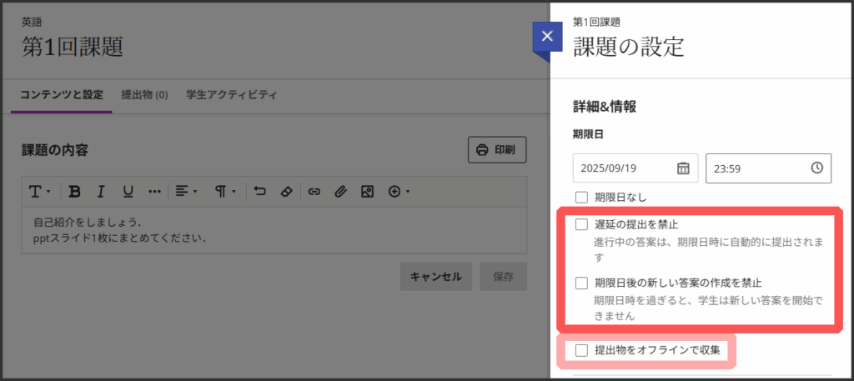The image size is (854, 381).
Task: Open the calendar date picker icon
Action: [683, 168]
